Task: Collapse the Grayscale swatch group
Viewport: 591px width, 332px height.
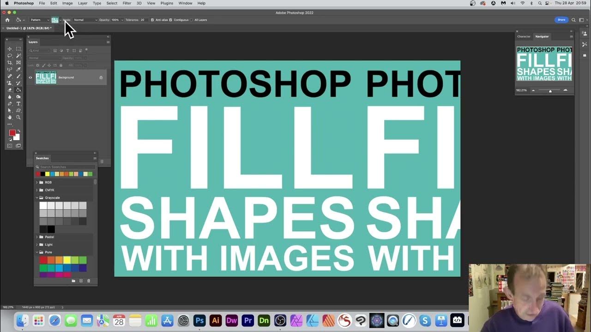Action: point(37,198)
